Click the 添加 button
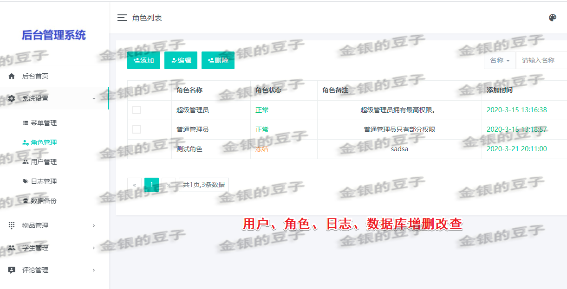 pyautogui.click(x=143, y=60)
